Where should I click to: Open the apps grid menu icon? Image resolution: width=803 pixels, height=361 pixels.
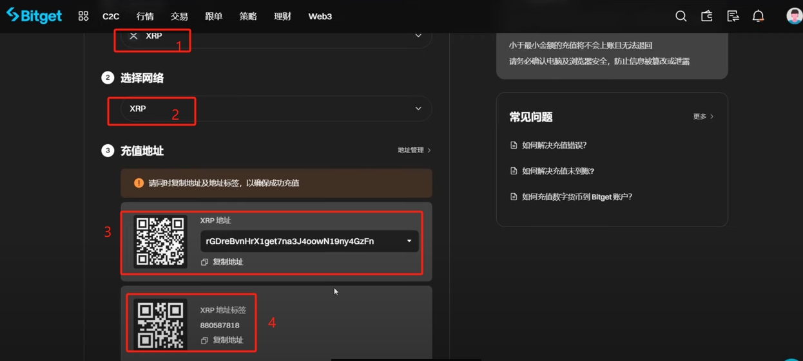83,16
